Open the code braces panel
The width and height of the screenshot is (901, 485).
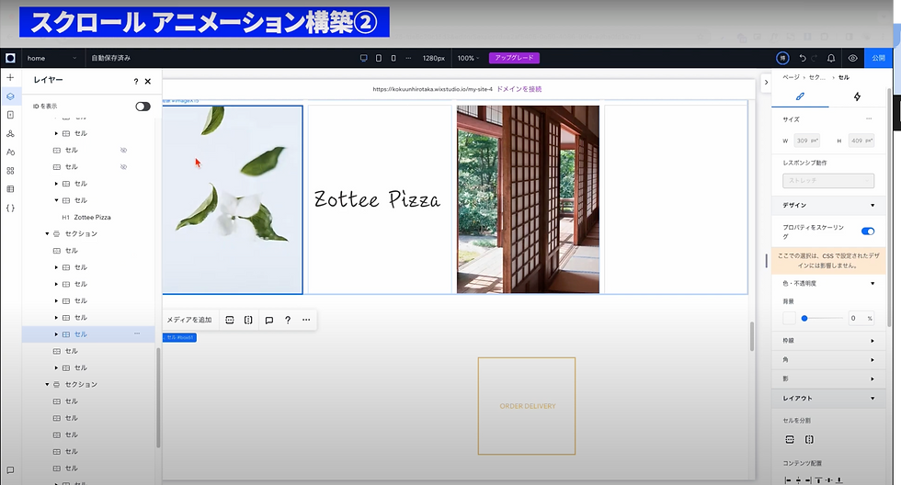point(10,208)
